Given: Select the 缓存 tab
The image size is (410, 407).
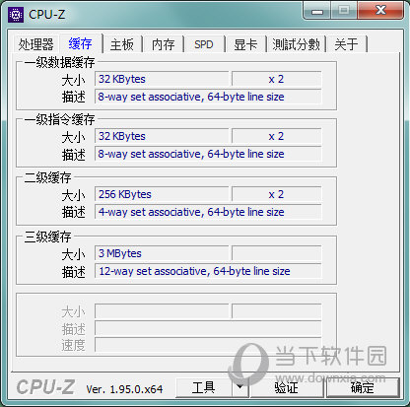Looking at the screenshot, I should coord(81,43).
